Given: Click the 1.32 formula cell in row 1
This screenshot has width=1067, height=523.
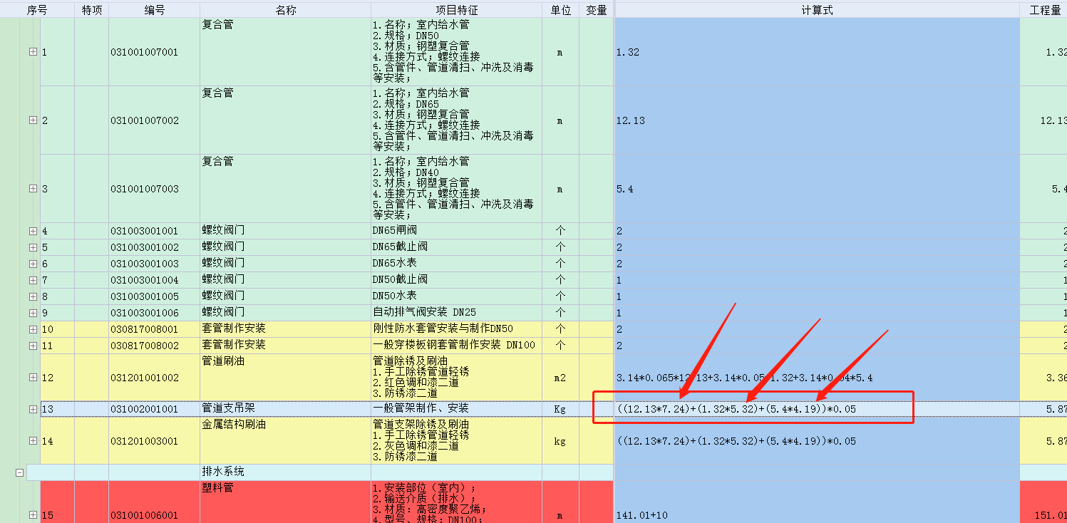Looking at the screenshot, I should 817,52.
